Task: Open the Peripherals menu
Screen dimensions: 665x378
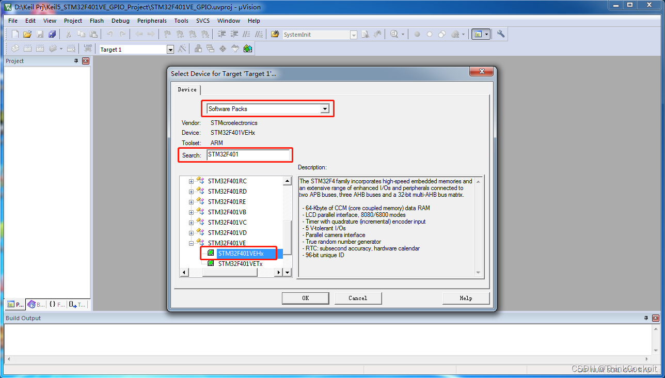Action: click(x=152, y=21)
